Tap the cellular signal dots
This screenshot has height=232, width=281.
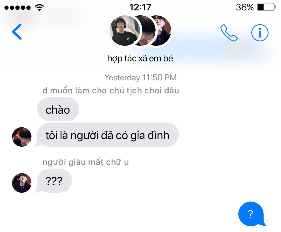[17, 8]
